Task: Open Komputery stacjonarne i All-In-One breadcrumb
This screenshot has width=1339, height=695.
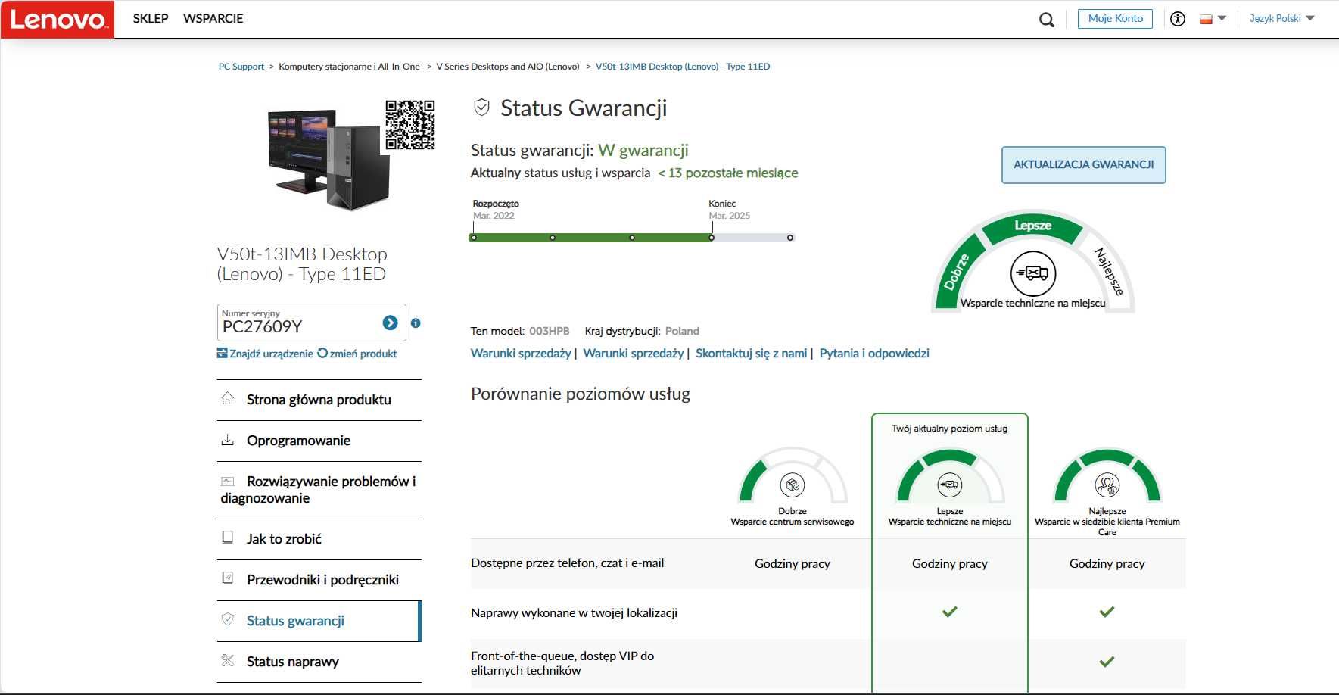Action: [x=349, y=67]
